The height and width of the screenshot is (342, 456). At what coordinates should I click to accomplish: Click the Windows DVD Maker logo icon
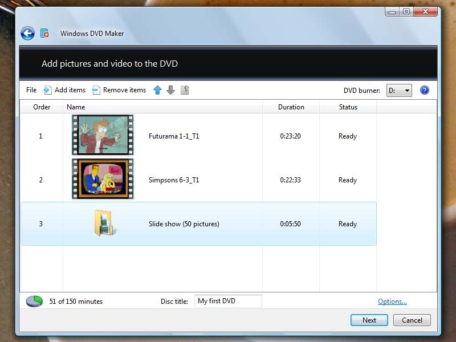(x=44, y=33)
